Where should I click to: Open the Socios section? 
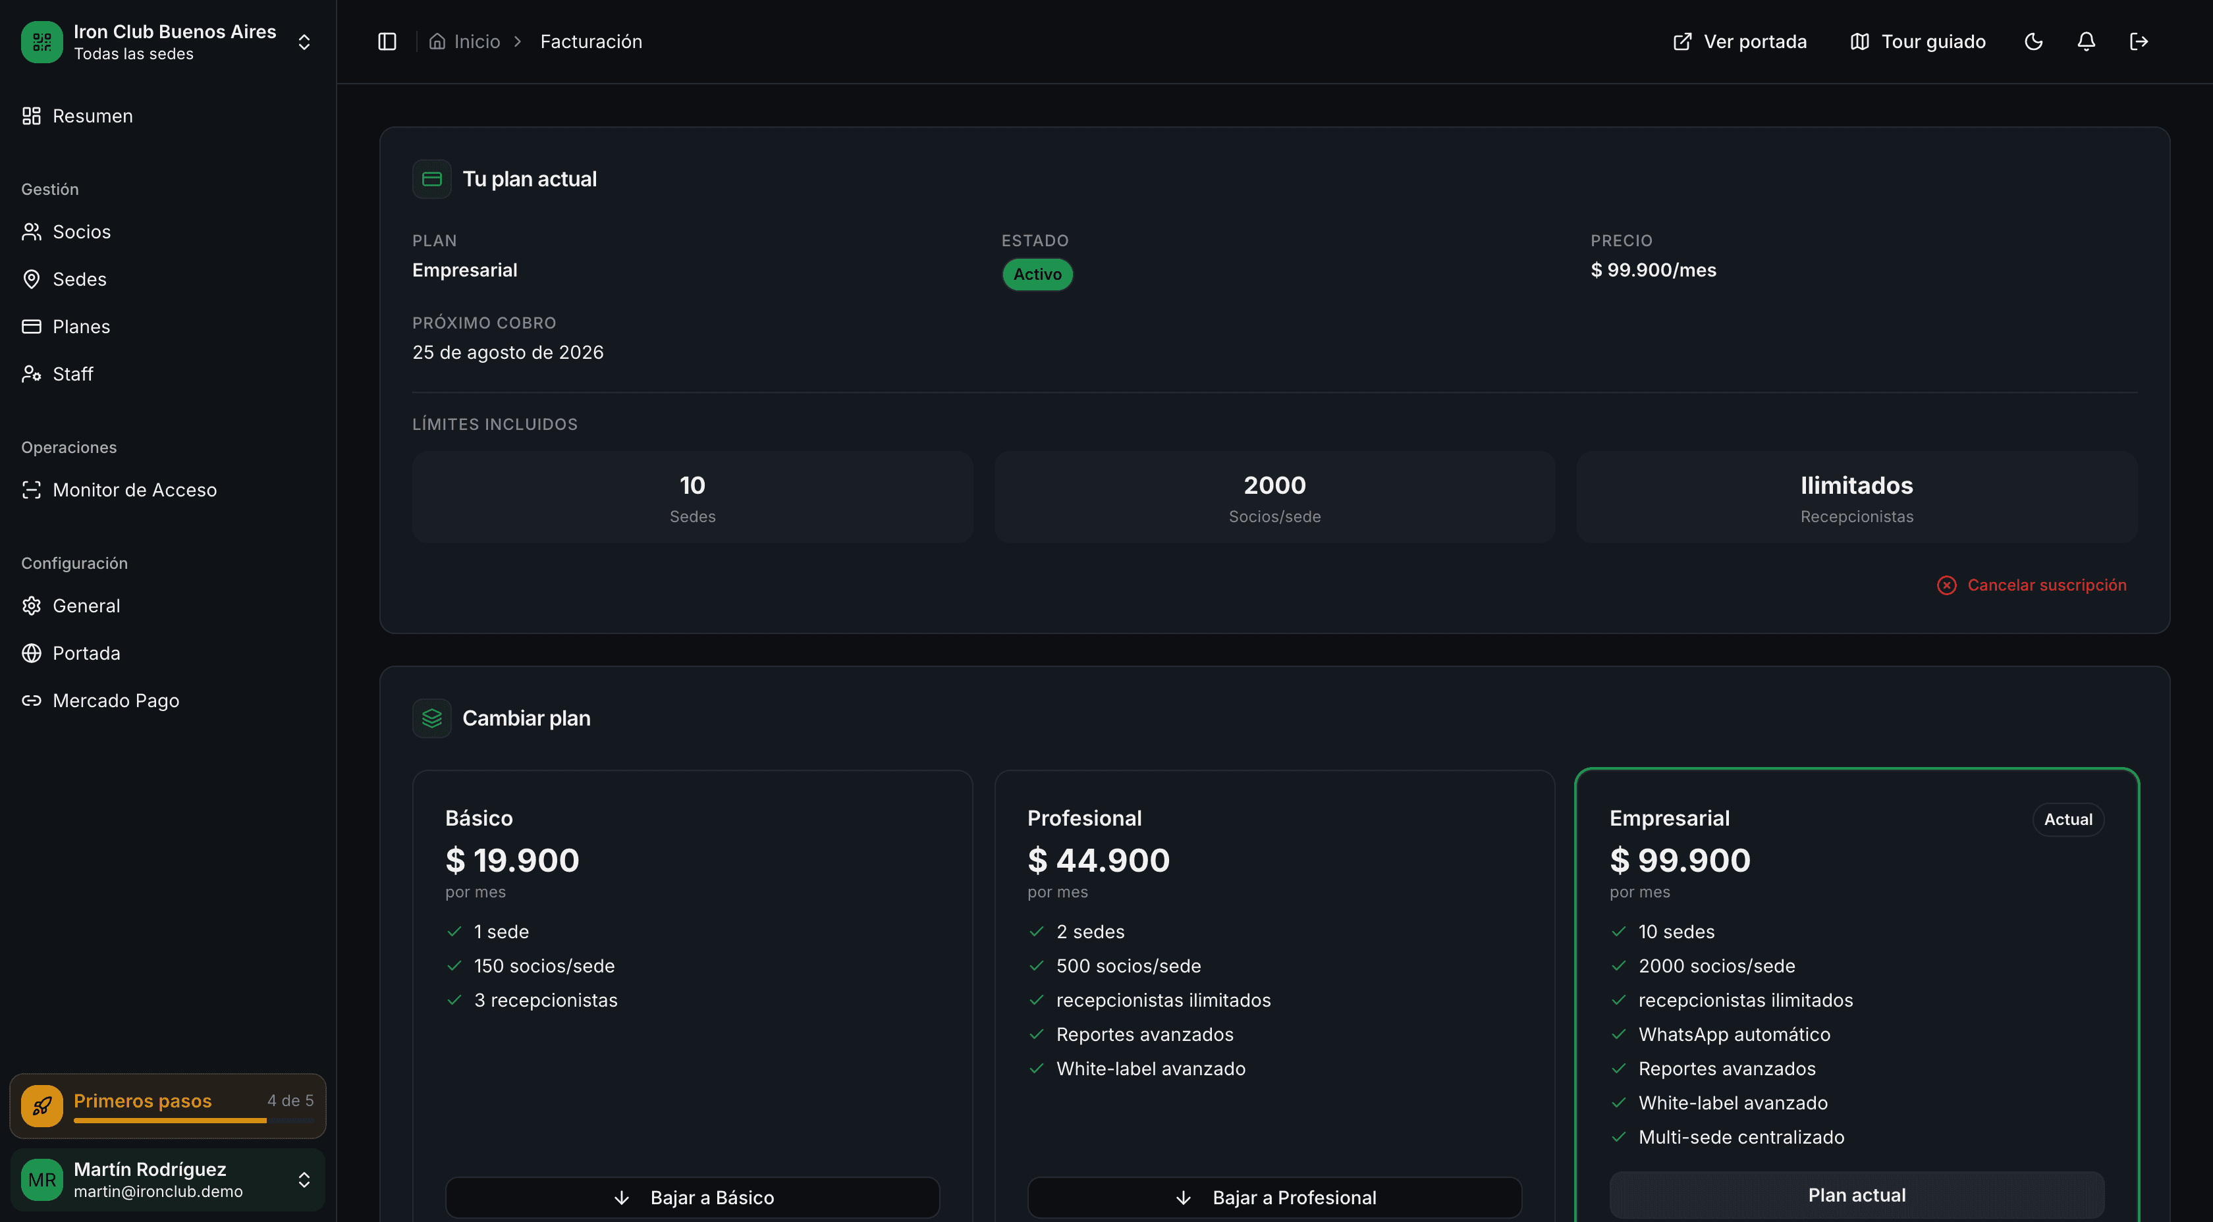point(82,231)
